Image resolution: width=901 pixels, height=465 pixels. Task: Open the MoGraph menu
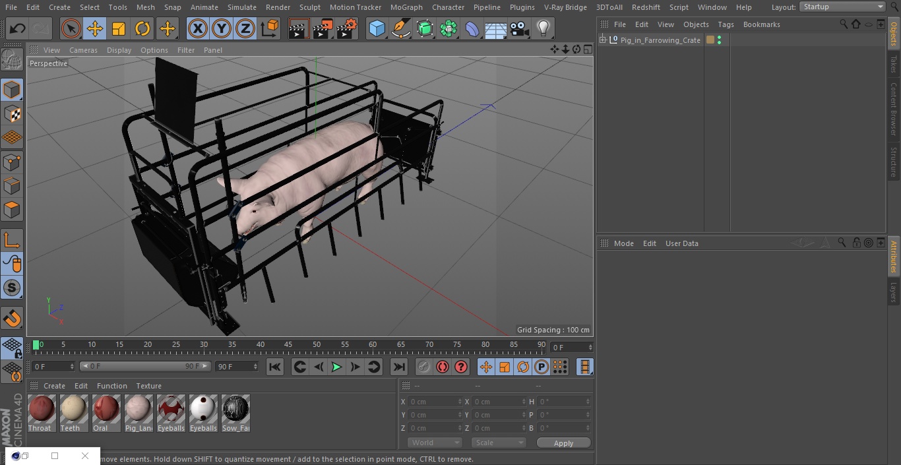(406, 7)
